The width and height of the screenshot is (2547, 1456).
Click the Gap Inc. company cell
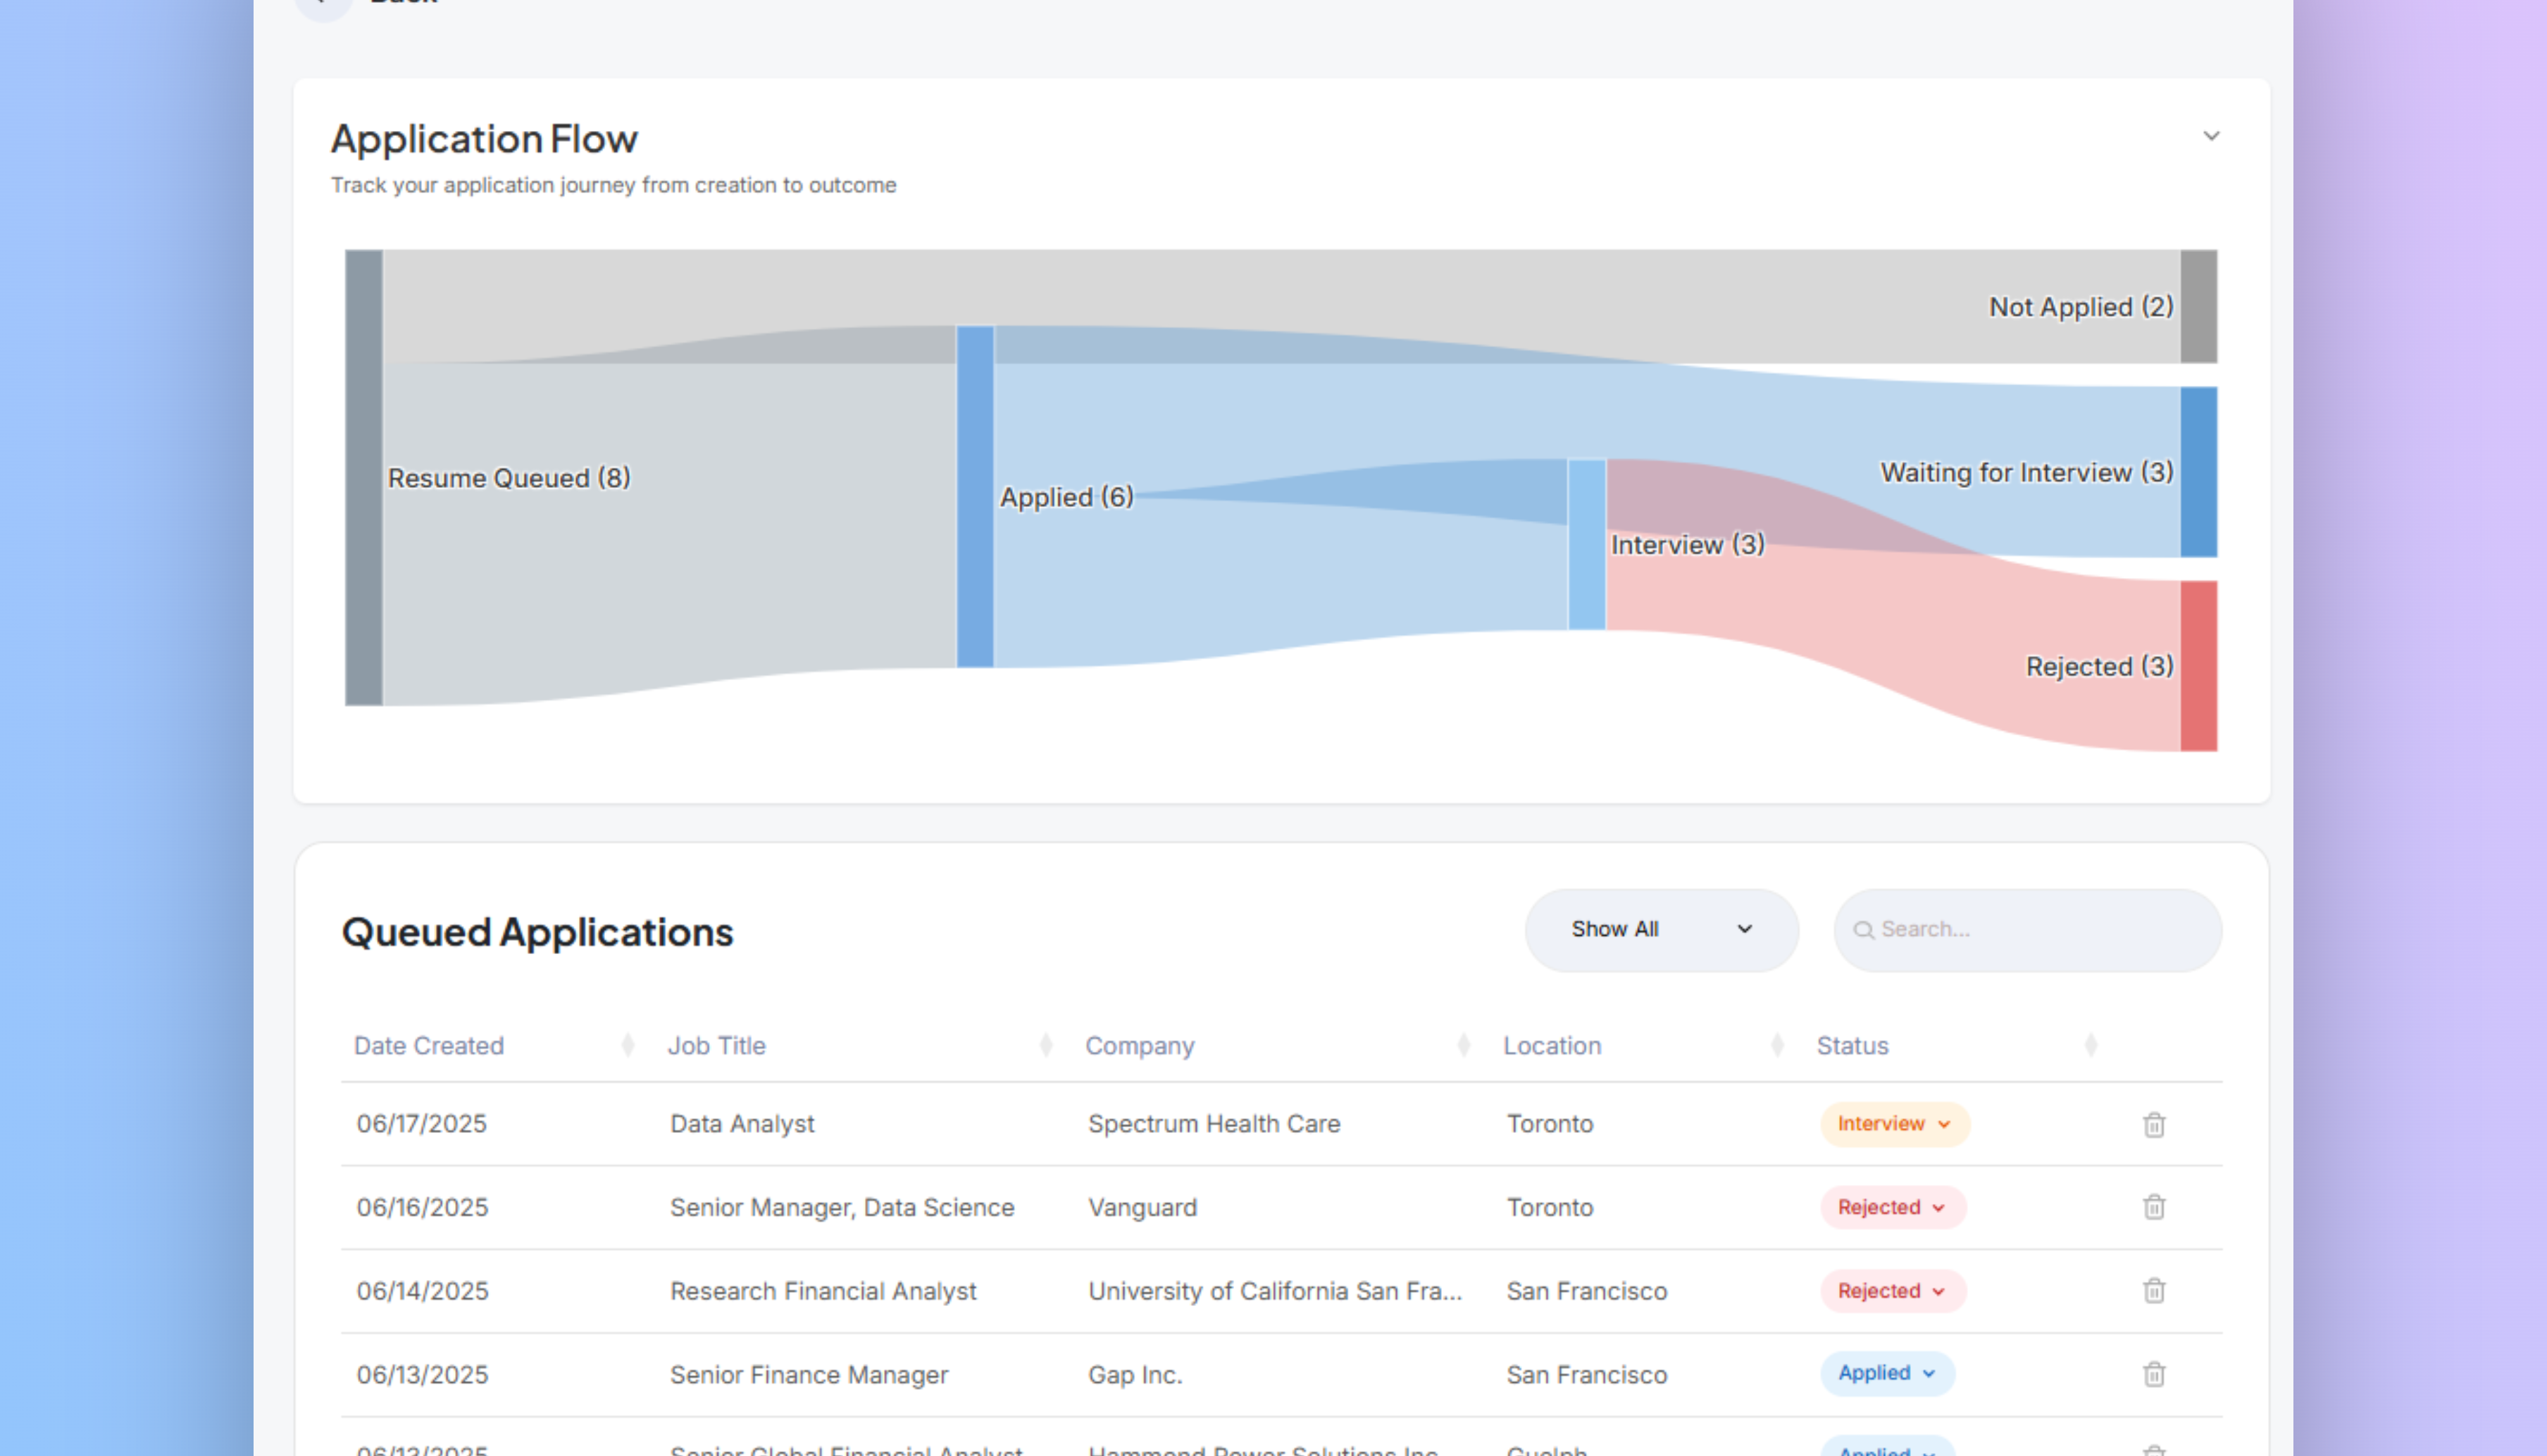[x=1135, y=1374]
